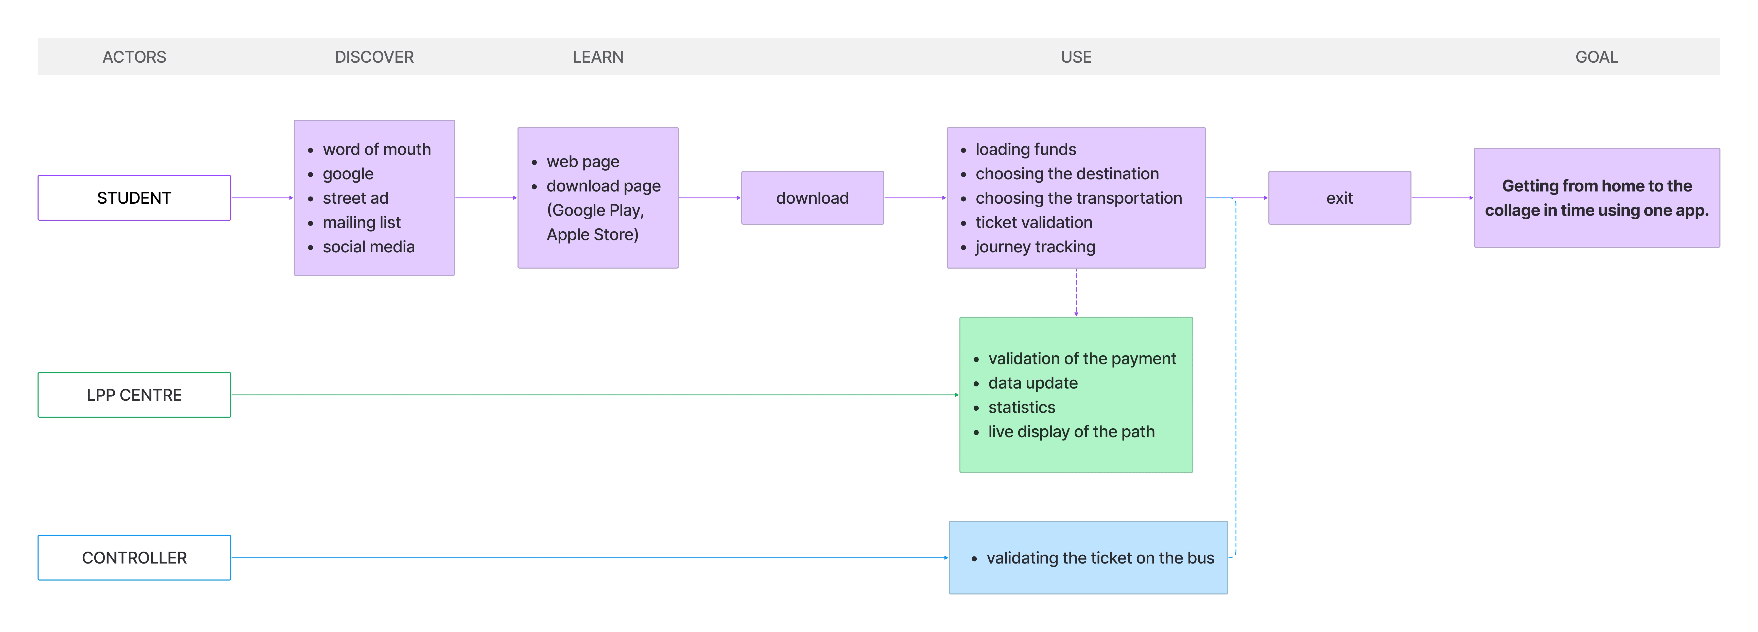Screen dimensions: 1758x632
Task: Select the 'word of mouth' bullet
Action: [377, 149]
